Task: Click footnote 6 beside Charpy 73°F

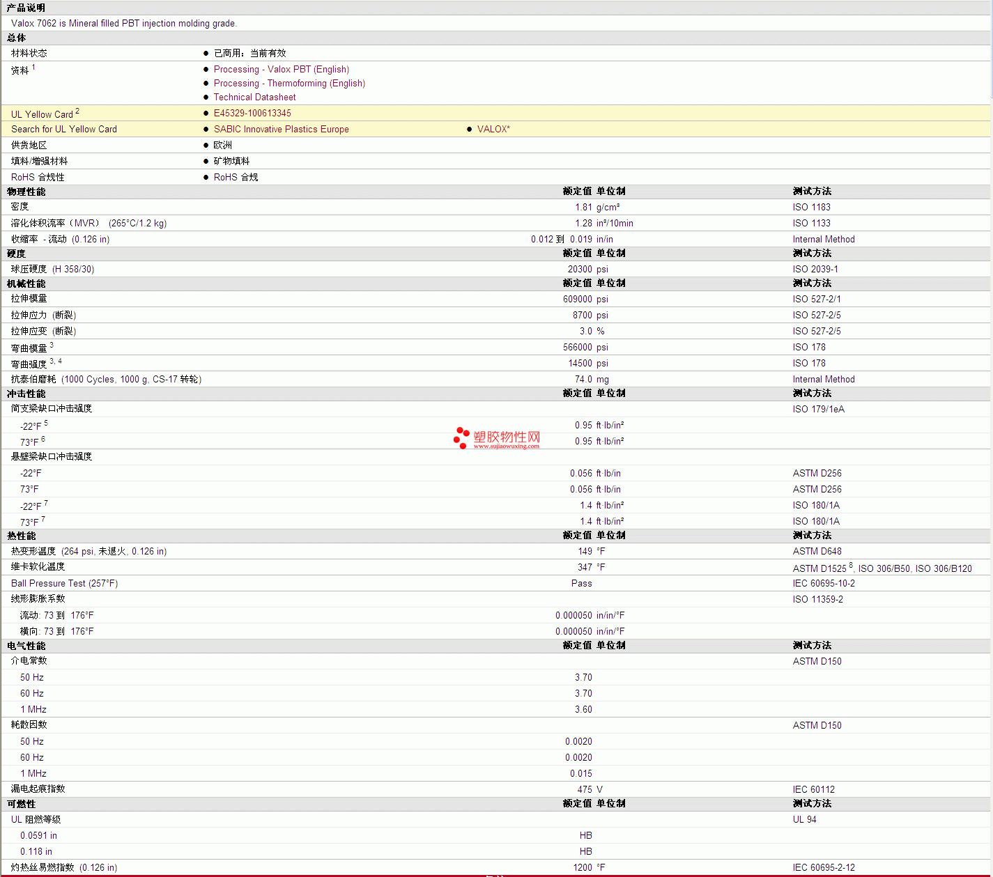Action: (43, 439)
